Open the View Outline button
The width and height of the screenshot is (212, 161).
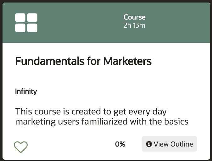[170, 144]
